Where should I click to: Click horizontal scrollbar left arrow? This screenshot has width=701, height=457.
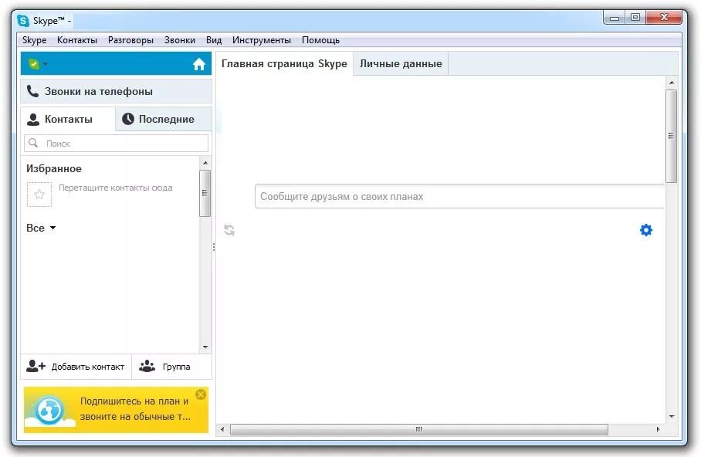coord(222,429)
